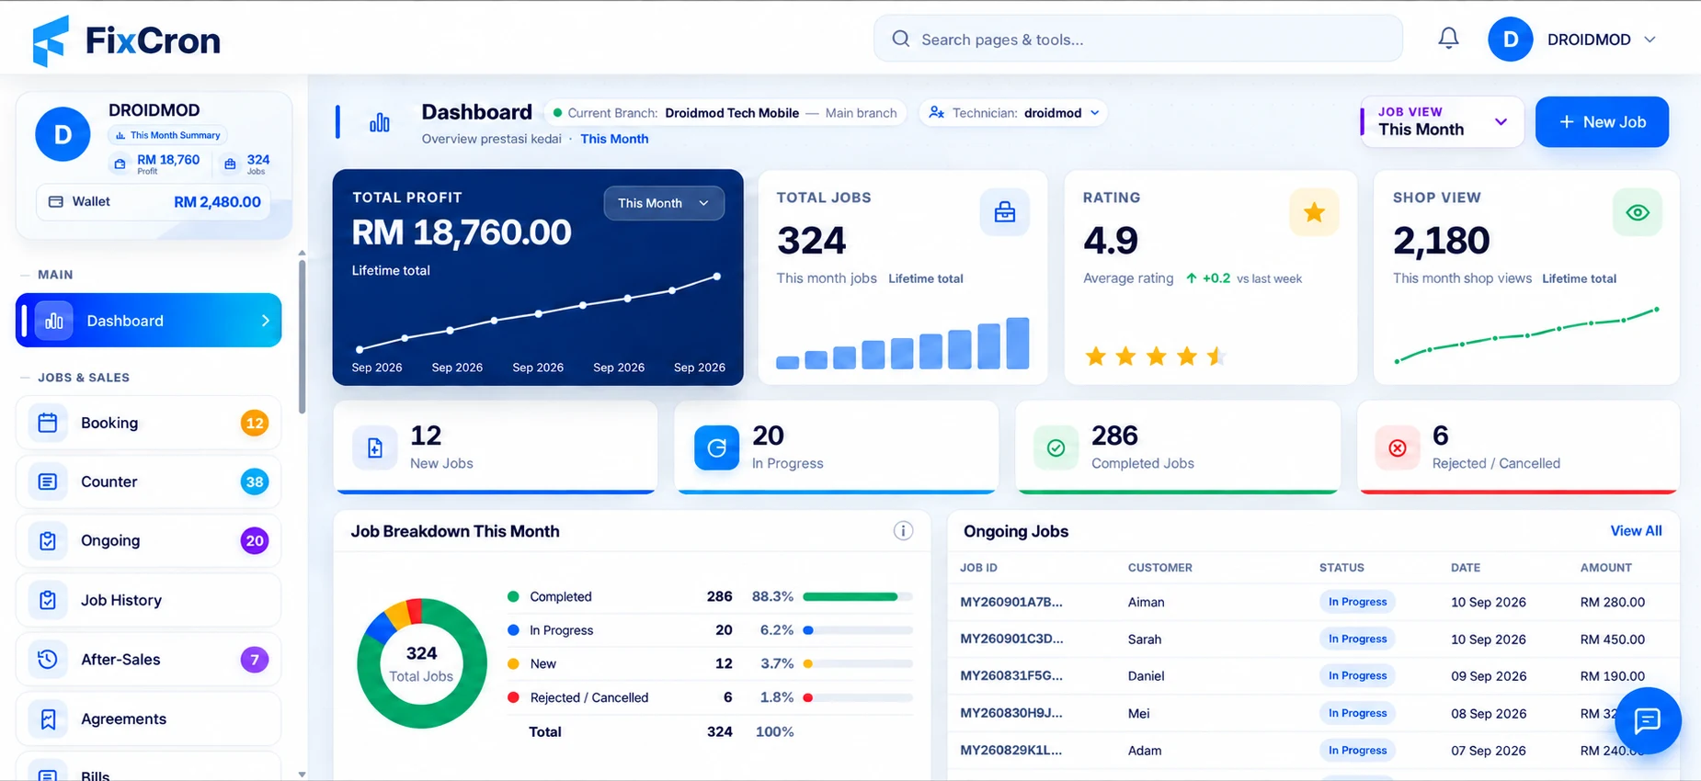Open the notifications bell
Image resolution: width=1701 pixels, height=781 pixels.
(x=1448, y=39)
